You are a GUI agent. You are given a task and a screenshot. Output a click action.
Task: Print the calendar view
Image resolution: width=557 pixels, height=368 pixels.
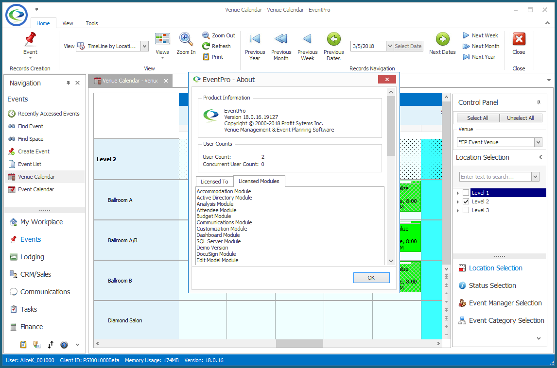[213, 57]
